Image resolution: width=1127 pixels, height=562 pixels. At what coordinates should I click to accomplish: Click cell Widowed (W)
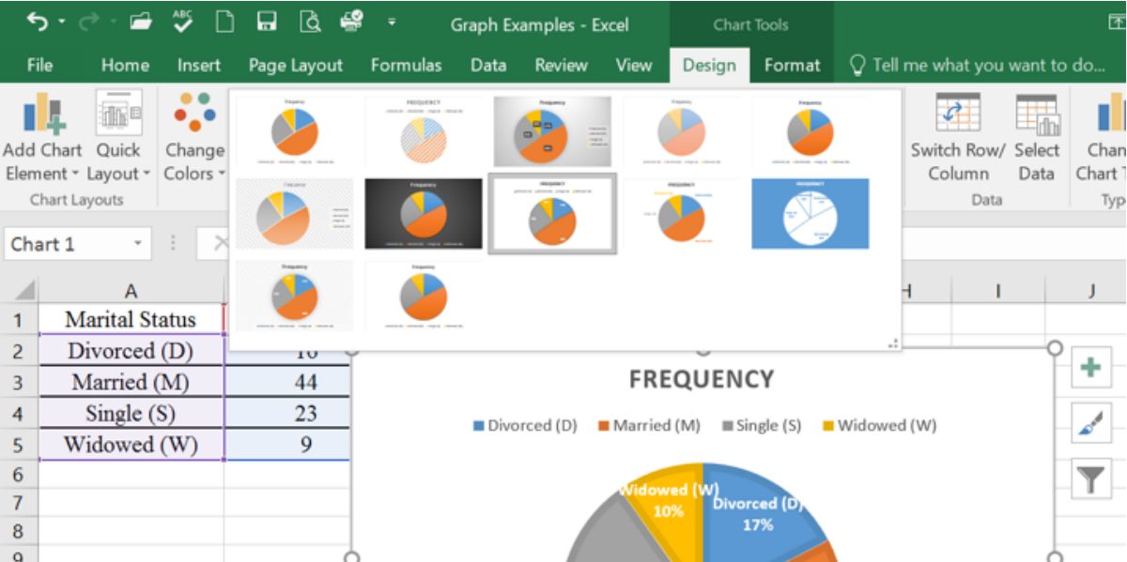click(x=131, y=444)
